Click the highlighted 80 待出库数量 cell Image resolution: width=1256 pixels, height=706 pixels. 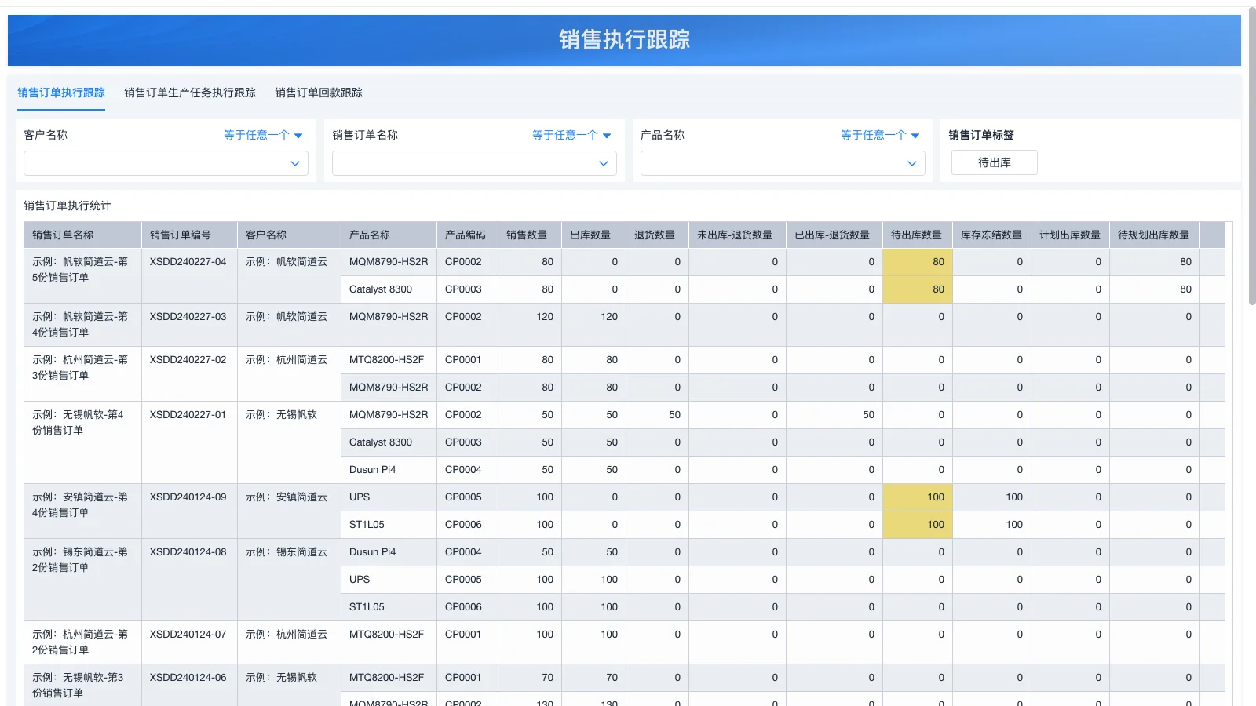click(917, 261)
